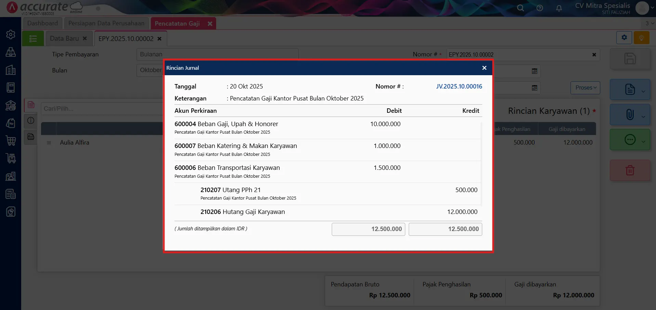
Task: Click the red trash delete button
Action: tap(630, 170)
